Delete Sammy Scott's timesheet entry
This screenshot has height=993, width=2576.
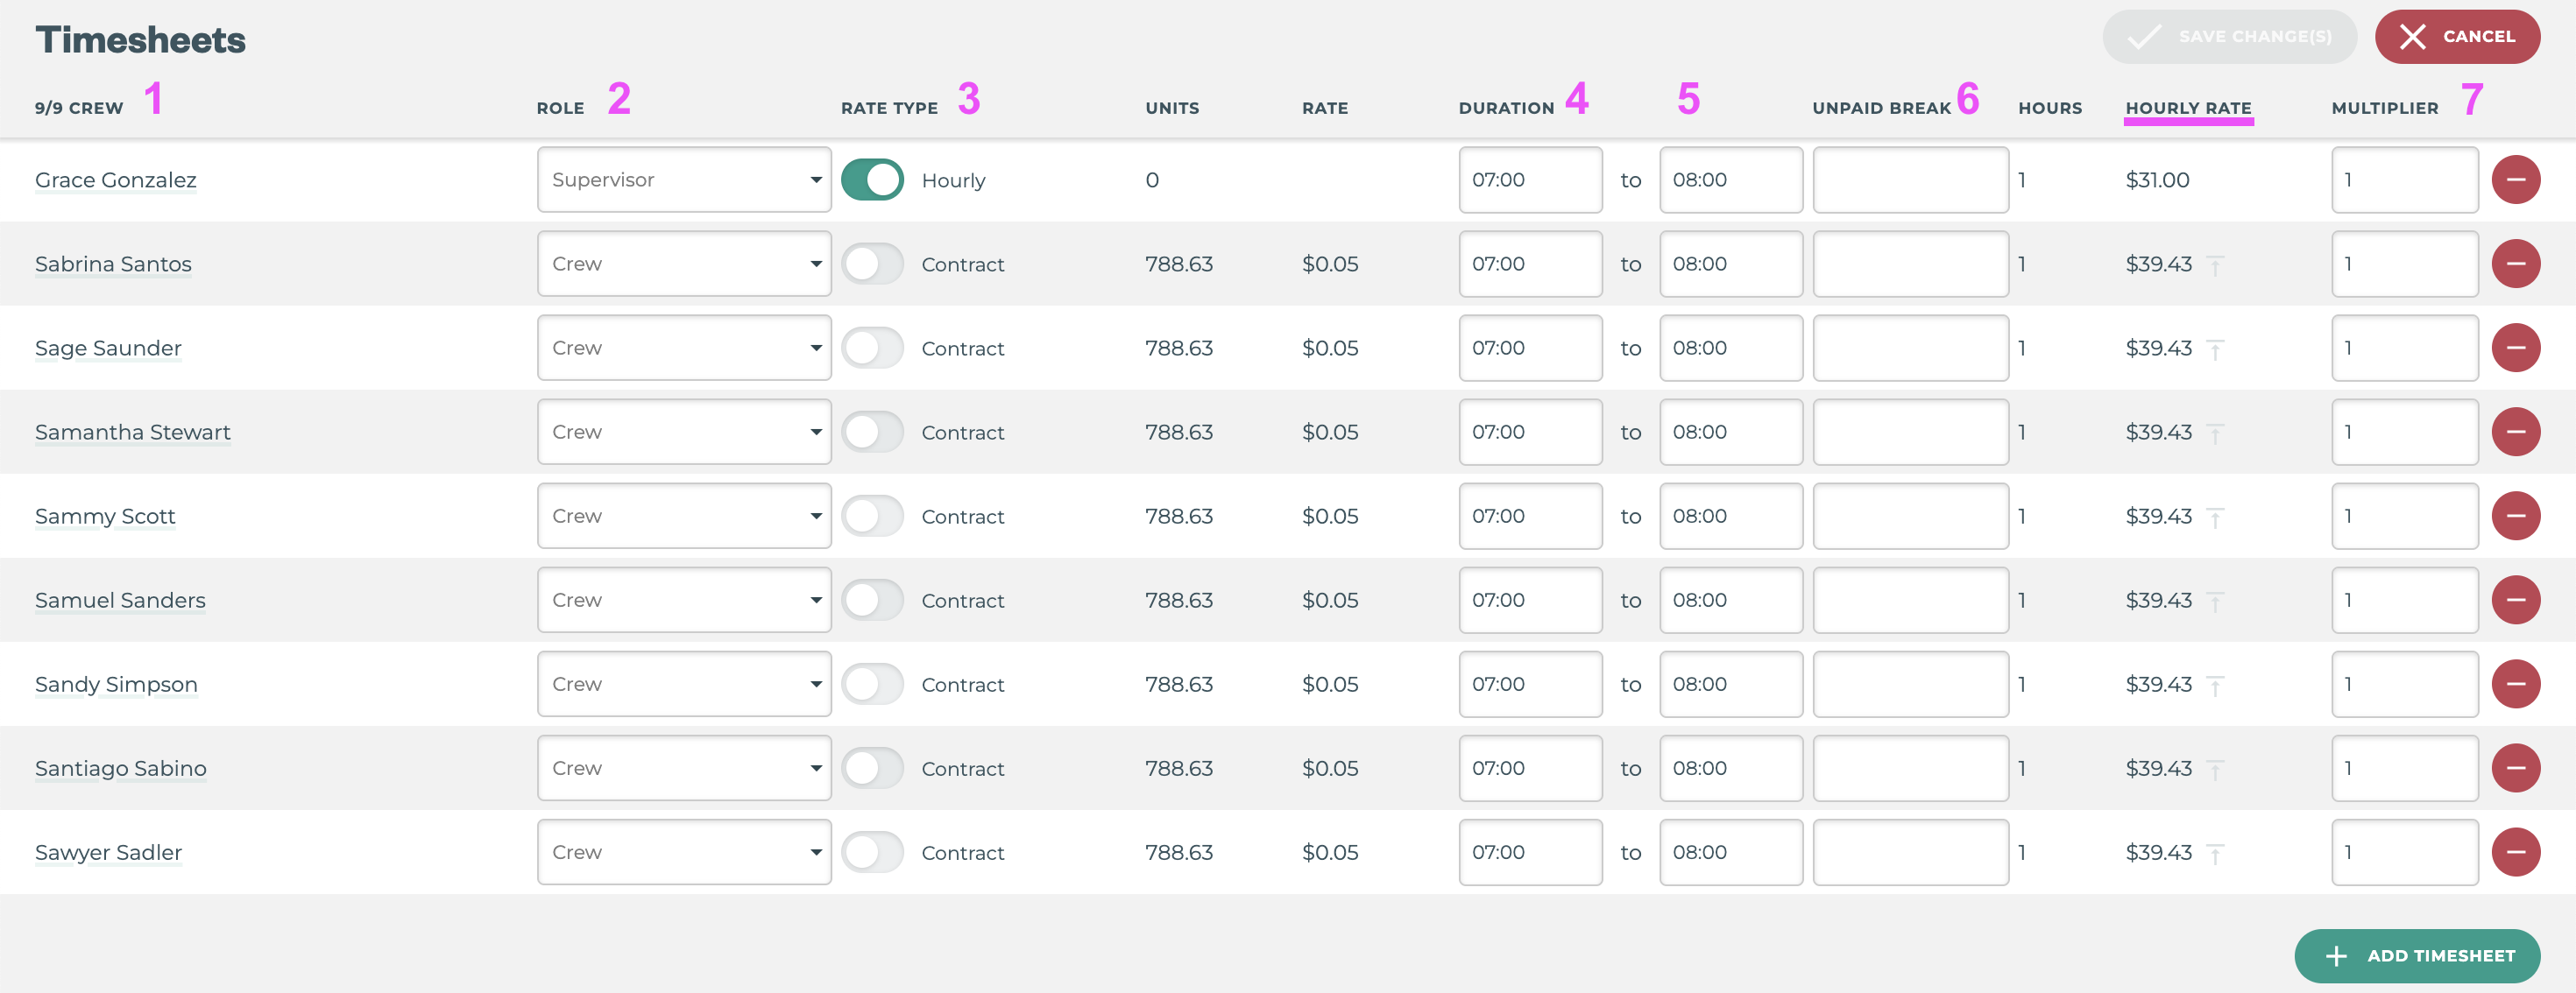[x=2515, y=516]
